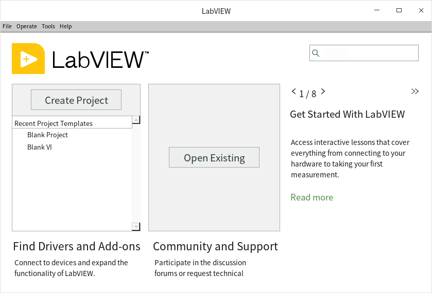Open the File menu
The width and height of the screenshot is (432, 293).
[7, 26]
